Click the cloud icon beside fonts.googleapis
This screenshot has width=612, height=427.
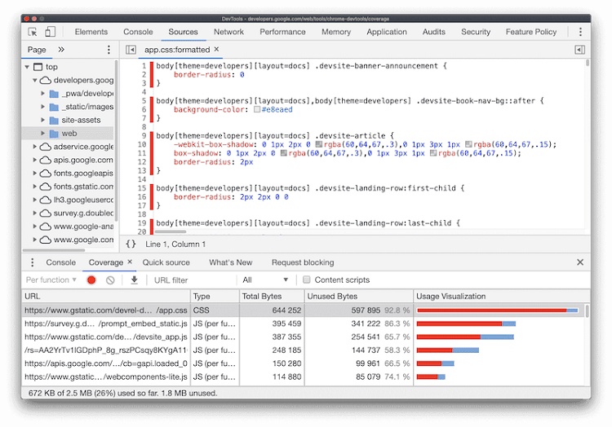coord(46,174)
